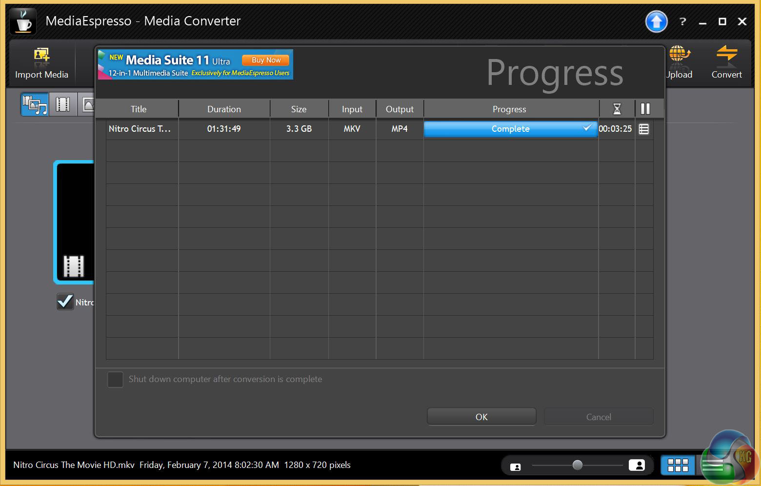
Task: Click the Import Media toolbar button
Action: pos(41,63)
